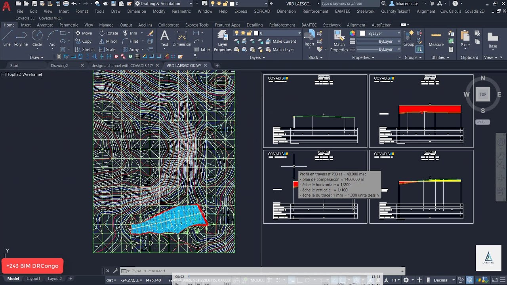
Task: Click the Measure utility tool
Action: pos(436,38)
